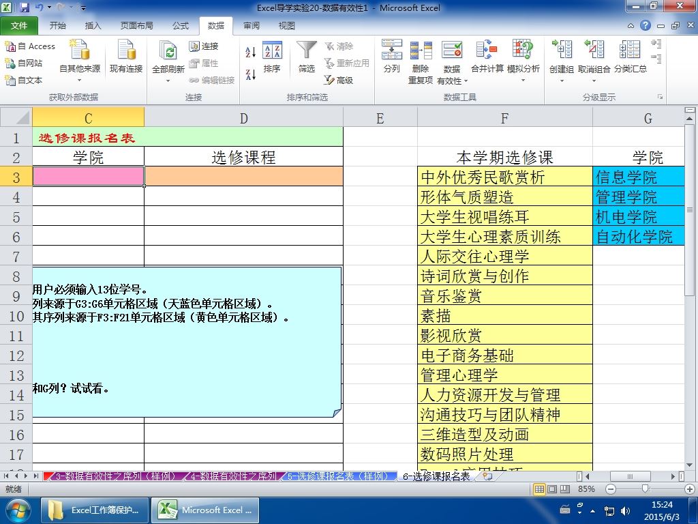Select pink cell C3

point(88,176)
